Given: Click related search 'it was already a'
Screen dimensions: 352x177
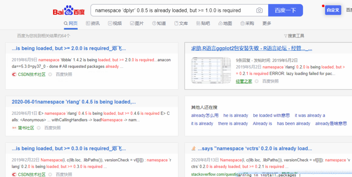Looking at the screenshot, I should point(310,115).
